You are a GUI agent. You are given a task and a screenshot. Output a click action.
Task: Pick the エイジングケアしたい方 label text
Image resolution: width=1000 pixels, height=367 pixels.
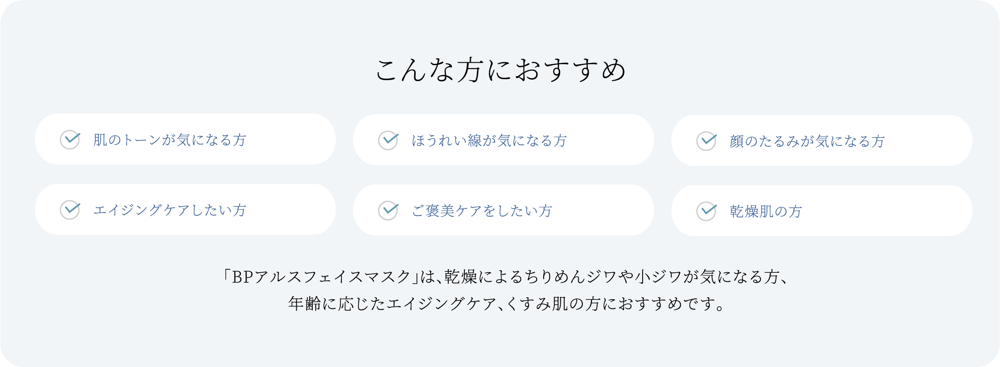(x=170, y=210)
